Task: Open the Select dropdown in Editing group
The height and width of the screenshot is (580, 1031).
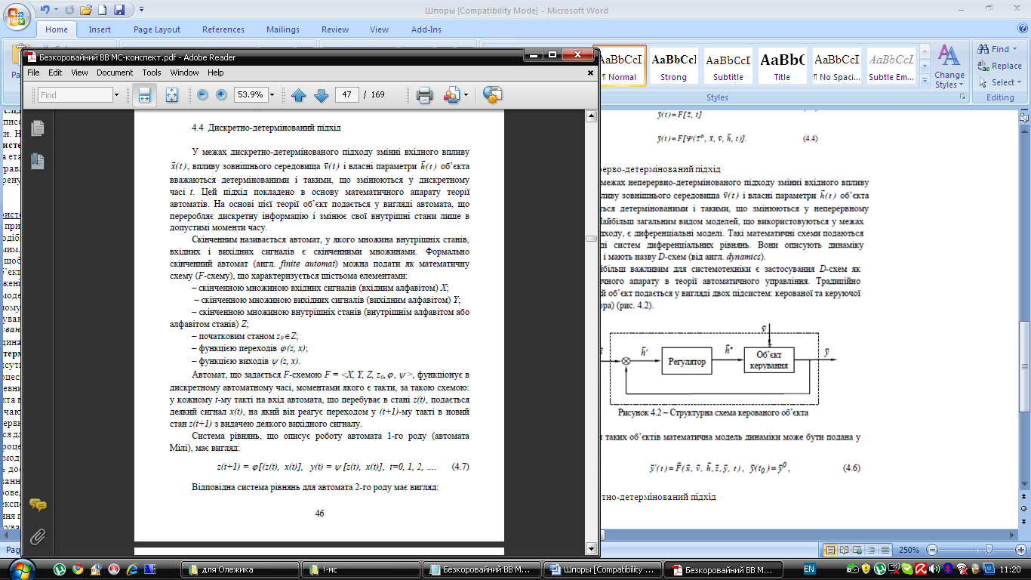Action: 999,82
